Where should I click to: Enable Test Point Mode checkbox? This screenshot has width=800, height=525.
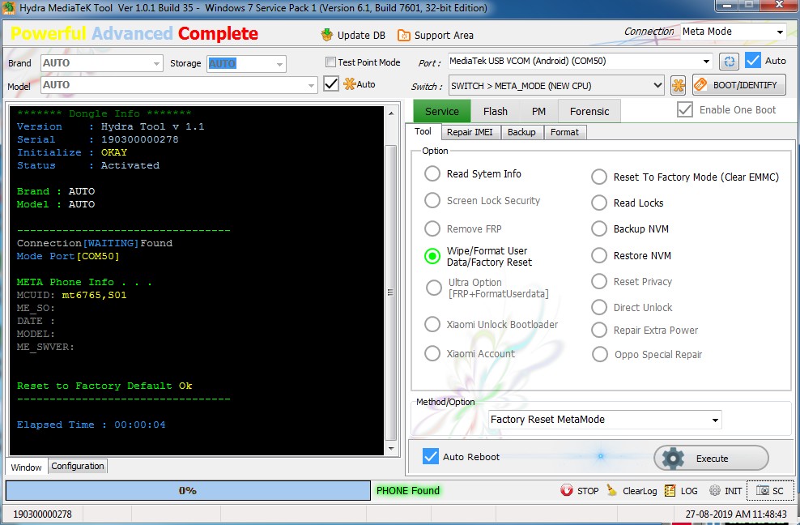pyautogui.click(x=330, y=62)
